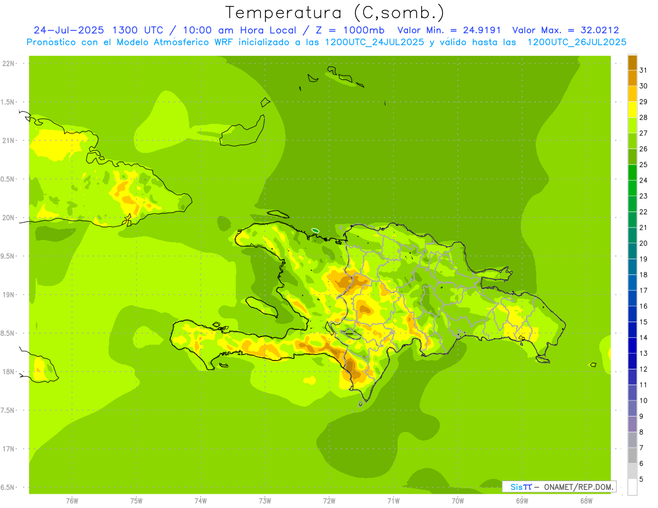Click the "Valor Max. = 32.0212" value

point(565,30)
